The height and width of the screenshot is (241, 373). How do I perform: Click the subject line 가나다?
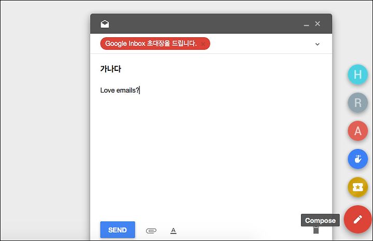click(x=111, y=69)
